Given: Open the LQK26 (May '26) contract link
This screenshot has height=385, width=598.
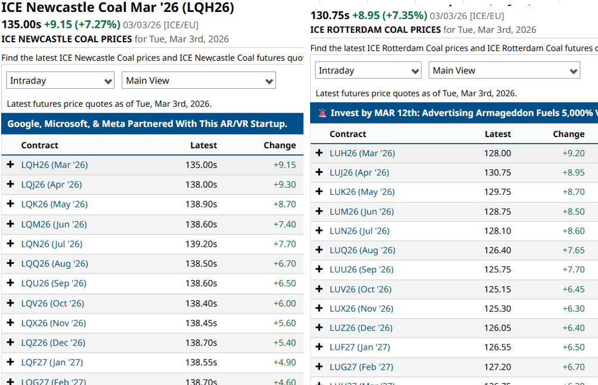Looking at the screenshot, I should [x=54, y=204].
